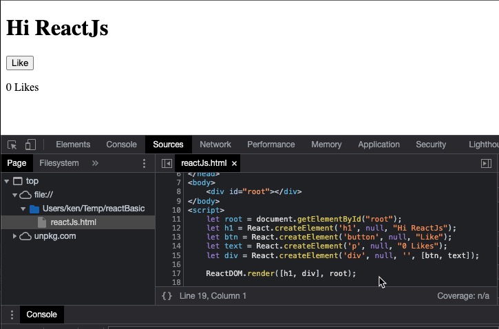Show more navigator tabs with double chevron
Screen dimensions: 499x329
tap(95, 163)
